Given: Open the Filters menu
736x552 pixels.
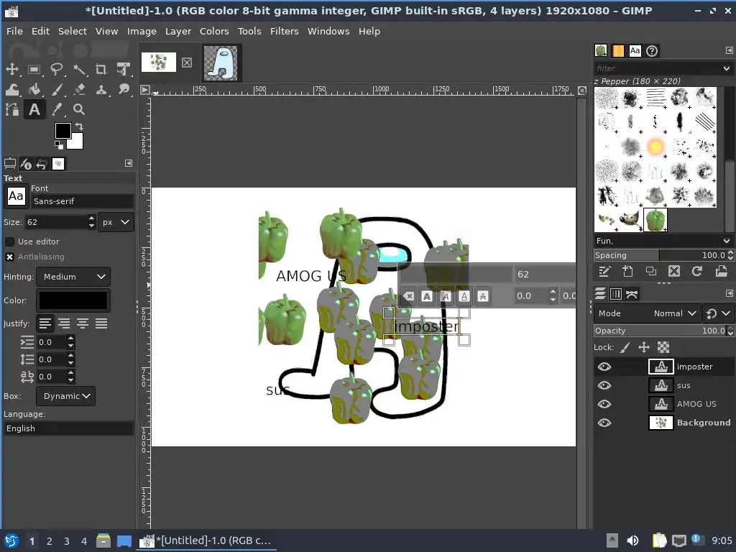Looking at the screenshot, I should coord(284,31).
